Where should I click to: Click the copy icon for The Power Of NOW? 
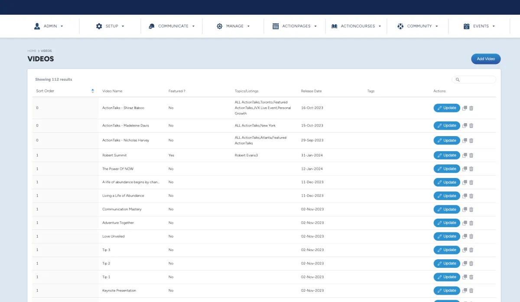click(x=465, y=169)
